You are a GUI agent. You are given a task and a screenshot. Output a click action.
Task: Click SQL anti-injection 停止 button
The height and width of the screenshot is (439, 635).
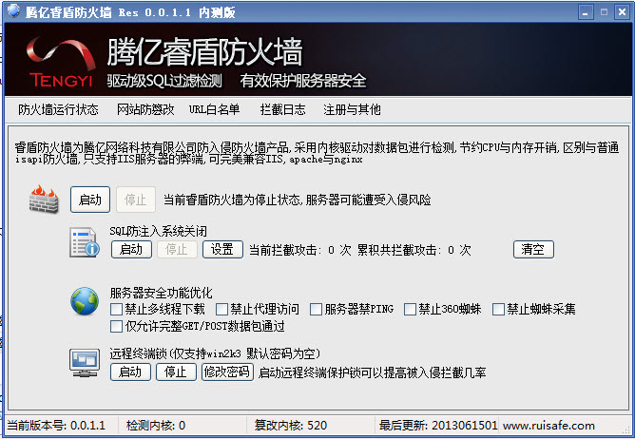(177, 250)
